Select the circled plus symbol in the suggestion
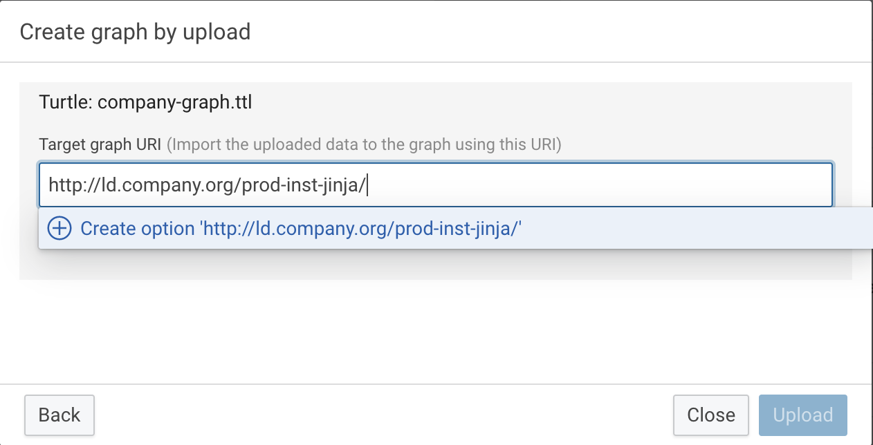Image resolution: width=873 pixels, height=445 pixels. click(59, 228)
